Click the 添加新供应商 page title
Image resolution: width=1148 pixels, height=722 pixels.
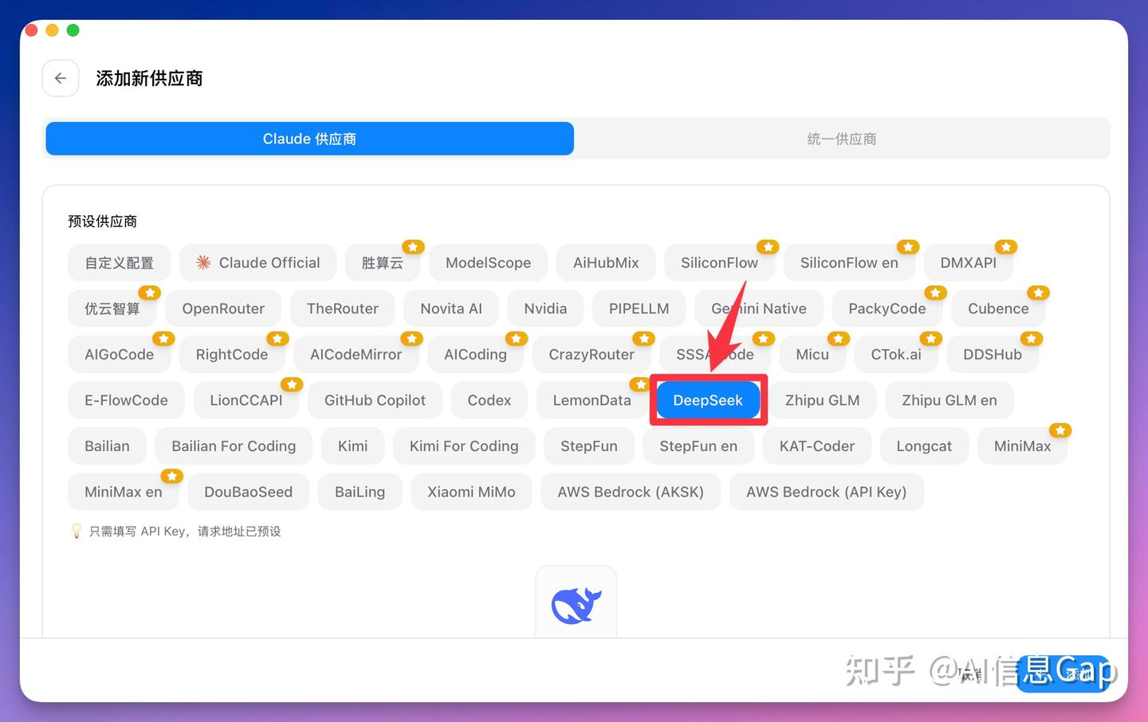(x=149, y=78)
